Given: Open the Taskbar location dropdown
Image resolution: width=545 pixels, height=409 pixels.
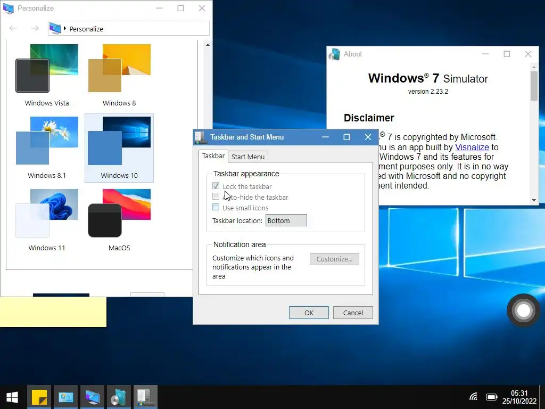Looking at the screenshot, I should [x=286, y=220].
